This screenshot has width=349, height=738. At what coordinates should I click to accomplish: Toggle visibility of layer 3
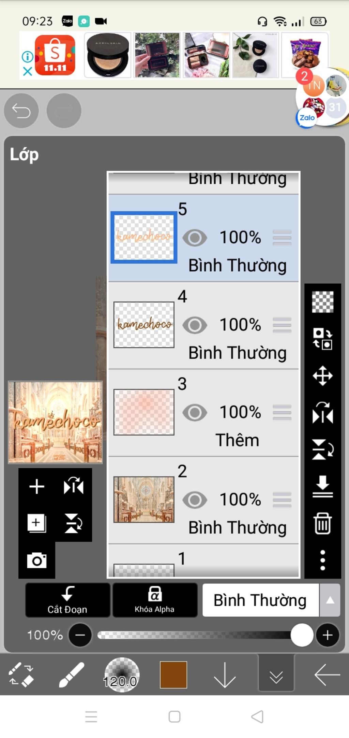195,413
